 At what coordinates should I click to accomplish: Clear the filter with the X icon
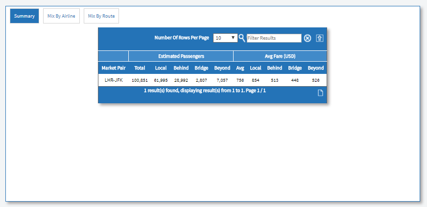[308, 38]
